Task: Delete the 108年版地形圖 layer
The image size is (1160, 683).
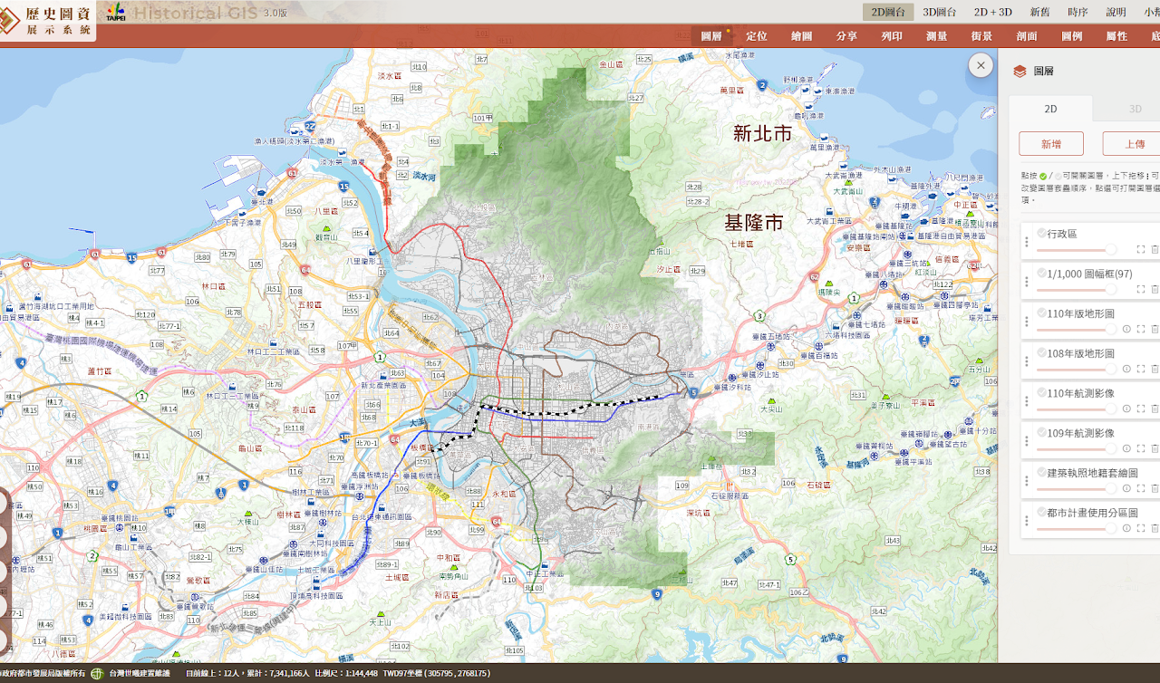Action: click(x=1155, y=369)
